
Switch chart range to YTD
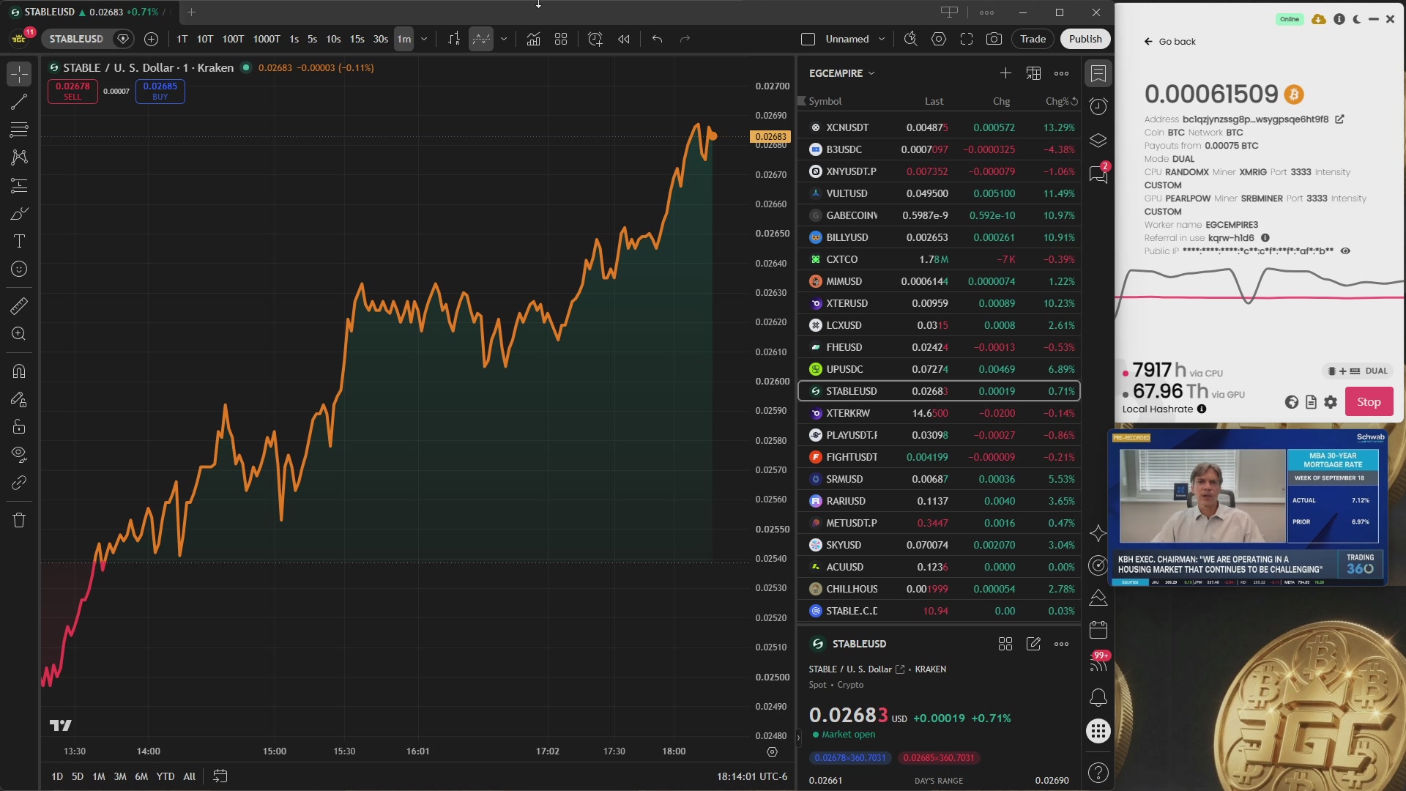[165, 776]
